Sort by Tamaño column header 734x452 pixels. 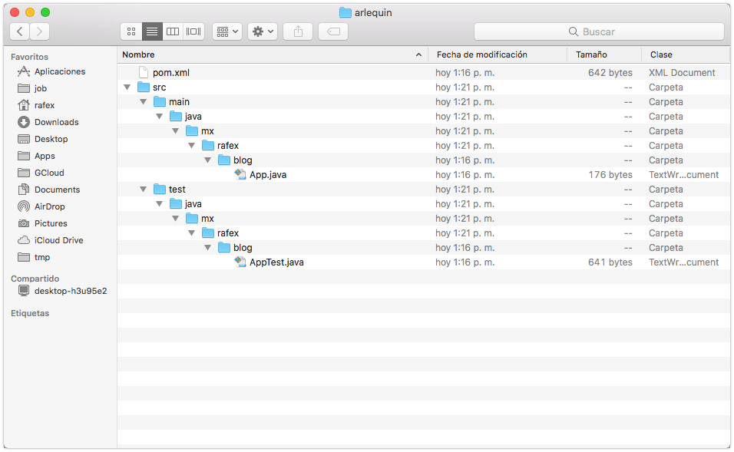[591, 54]
